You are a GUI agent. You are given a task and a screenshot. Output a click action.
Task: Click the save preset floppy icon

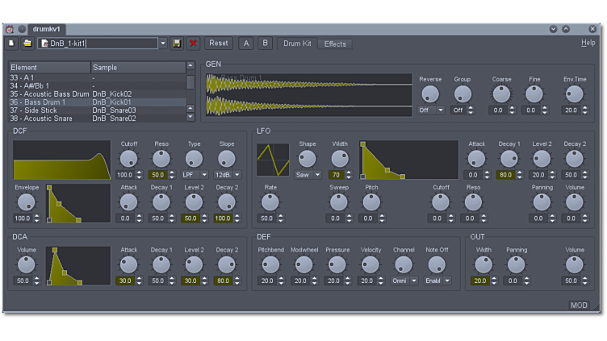click(x=177, y=44)
